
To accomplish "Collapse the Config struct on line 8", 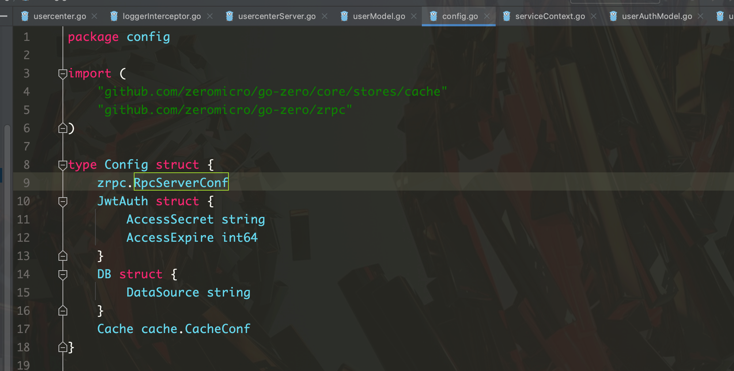I will click(x=63, y=165).
